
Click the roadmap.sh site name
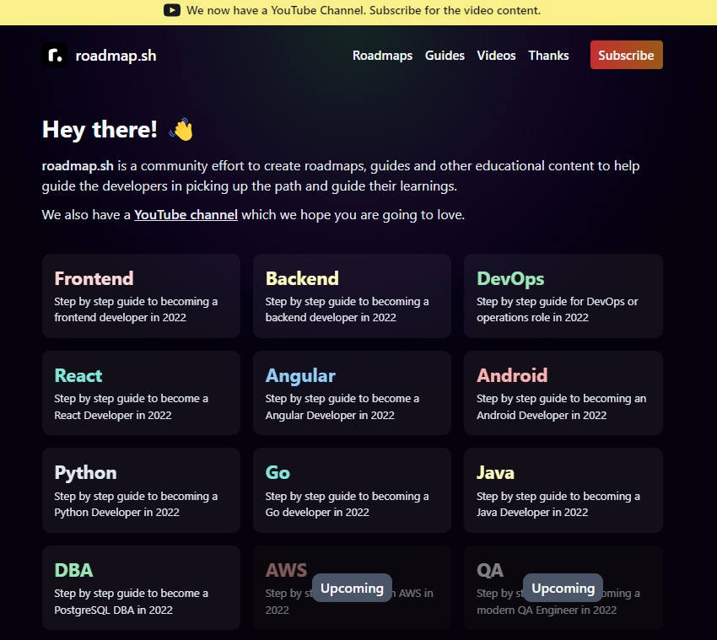coord(116,56)
